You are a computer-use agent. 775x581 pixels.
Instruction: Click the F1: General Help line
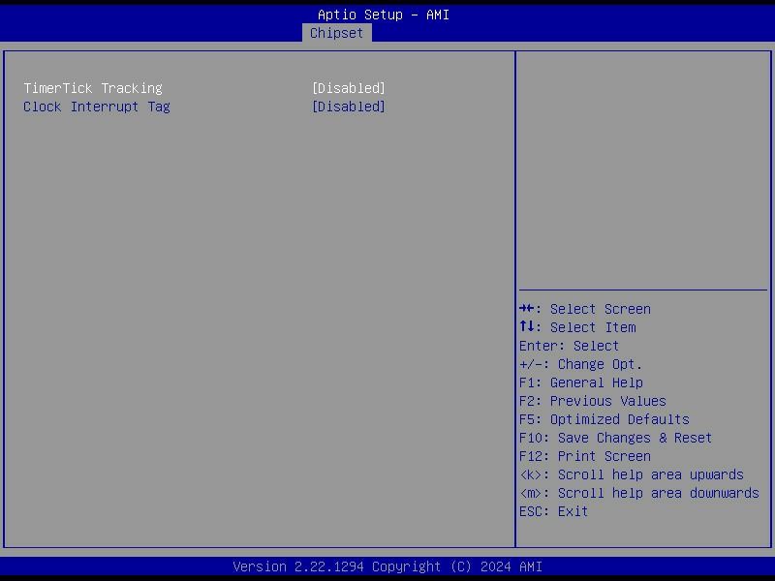tap(581, 382)
